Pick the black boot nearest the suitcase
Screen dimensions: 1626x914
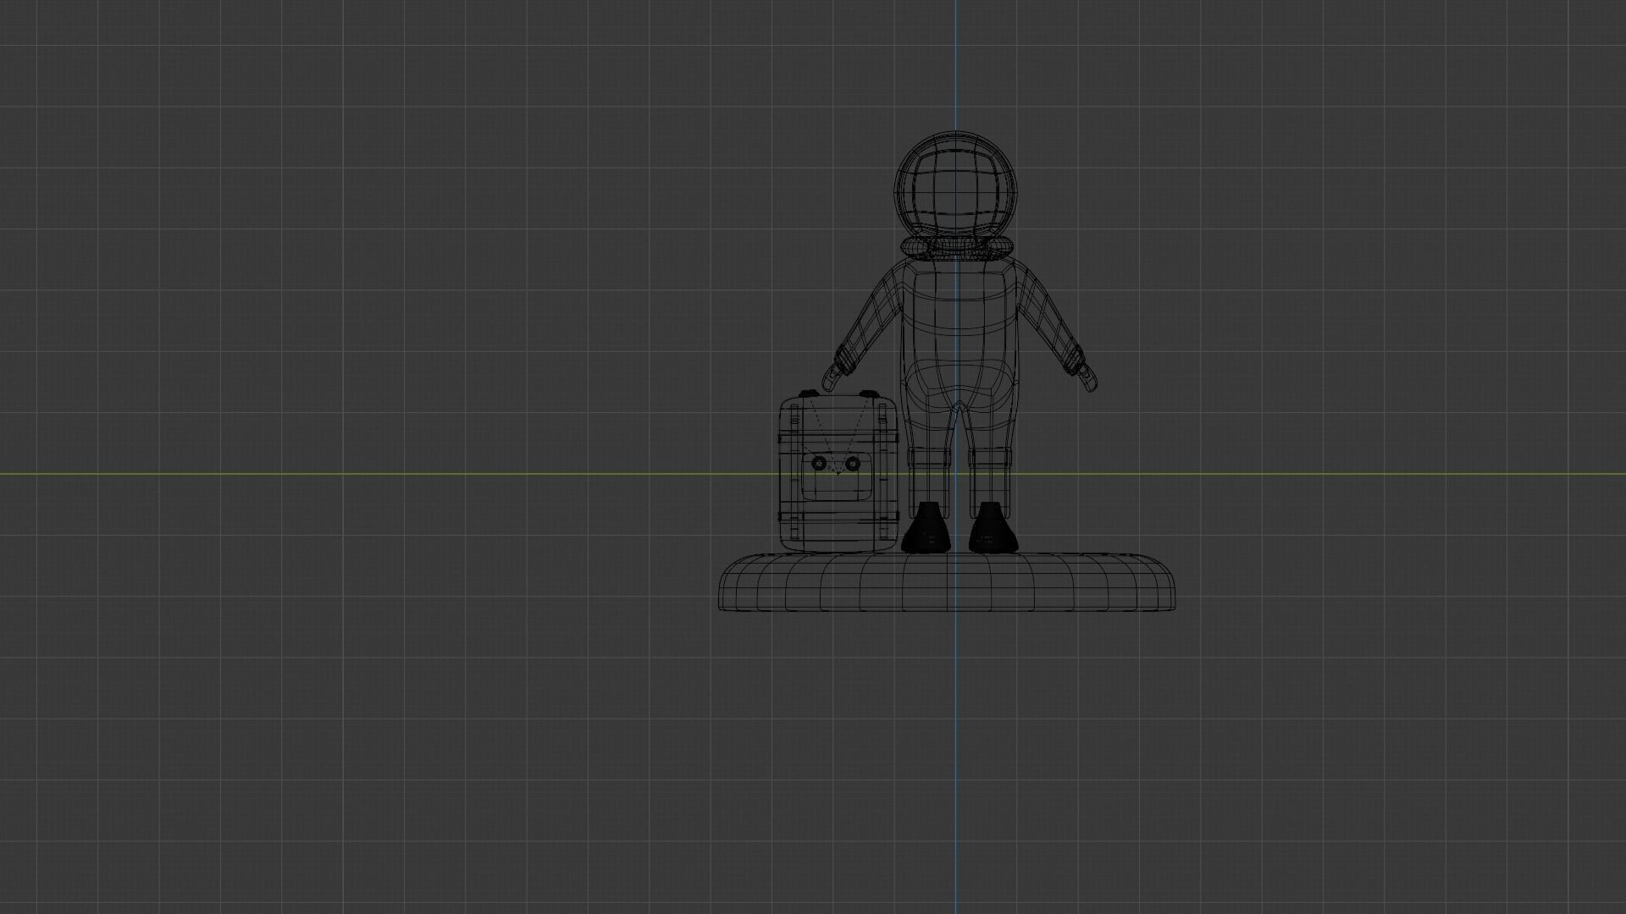[x=925, y=527]
